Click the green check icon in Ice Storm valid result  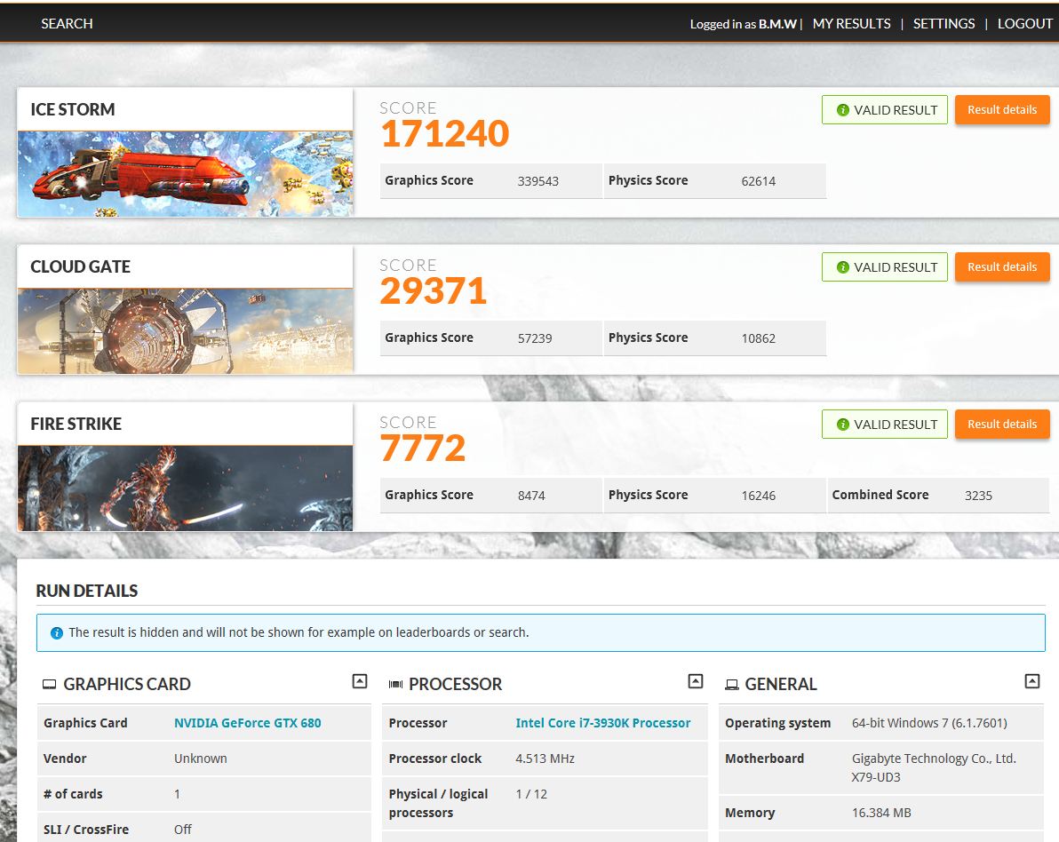pyautogui.click(x=843, y=110)
